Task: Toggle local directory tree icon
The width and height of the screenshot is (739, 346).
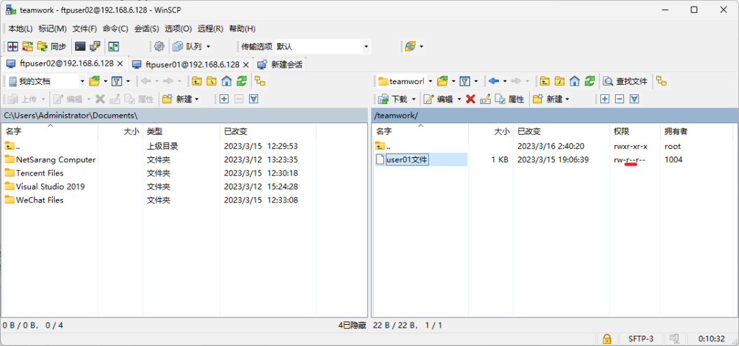Action: [260, 81]
